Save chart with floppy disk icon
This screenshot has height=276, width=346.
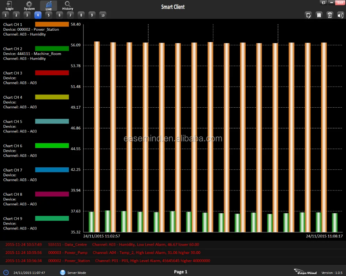(319, 15)
